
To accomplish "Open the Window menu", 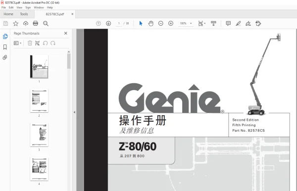I will (39, 7).
